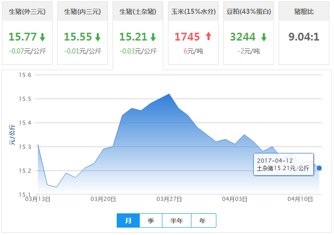Screen dimensions: 334x235
Task: Click the green down arrow beside 3244
Action: coord(263,37)
